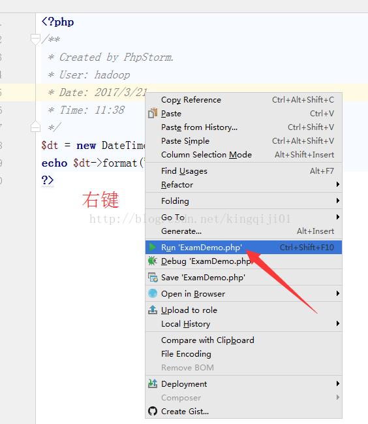Open File Encoding option
The height and width of the screenshot is (424, 368).
click(243, 354)
